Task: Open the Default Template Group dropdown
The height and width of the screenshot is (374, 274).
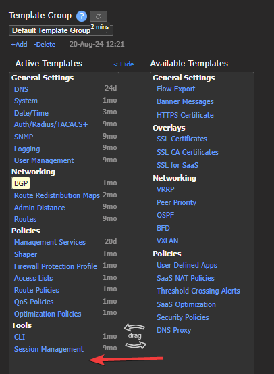Action: coord(61,30)
